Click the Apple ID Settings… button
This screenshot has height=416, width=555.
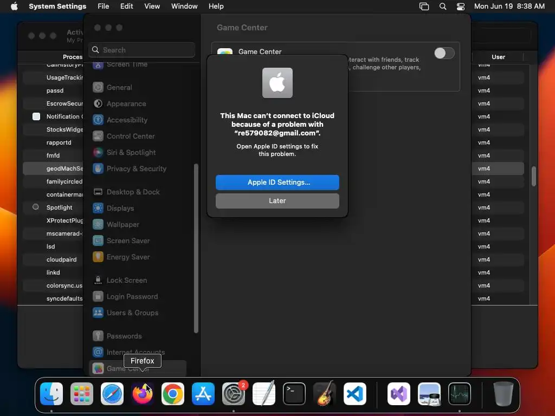click(x=277, y=183)
